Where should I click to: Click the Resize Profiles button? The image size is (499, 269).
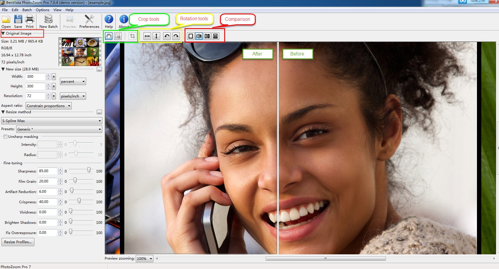coord(18,242)
